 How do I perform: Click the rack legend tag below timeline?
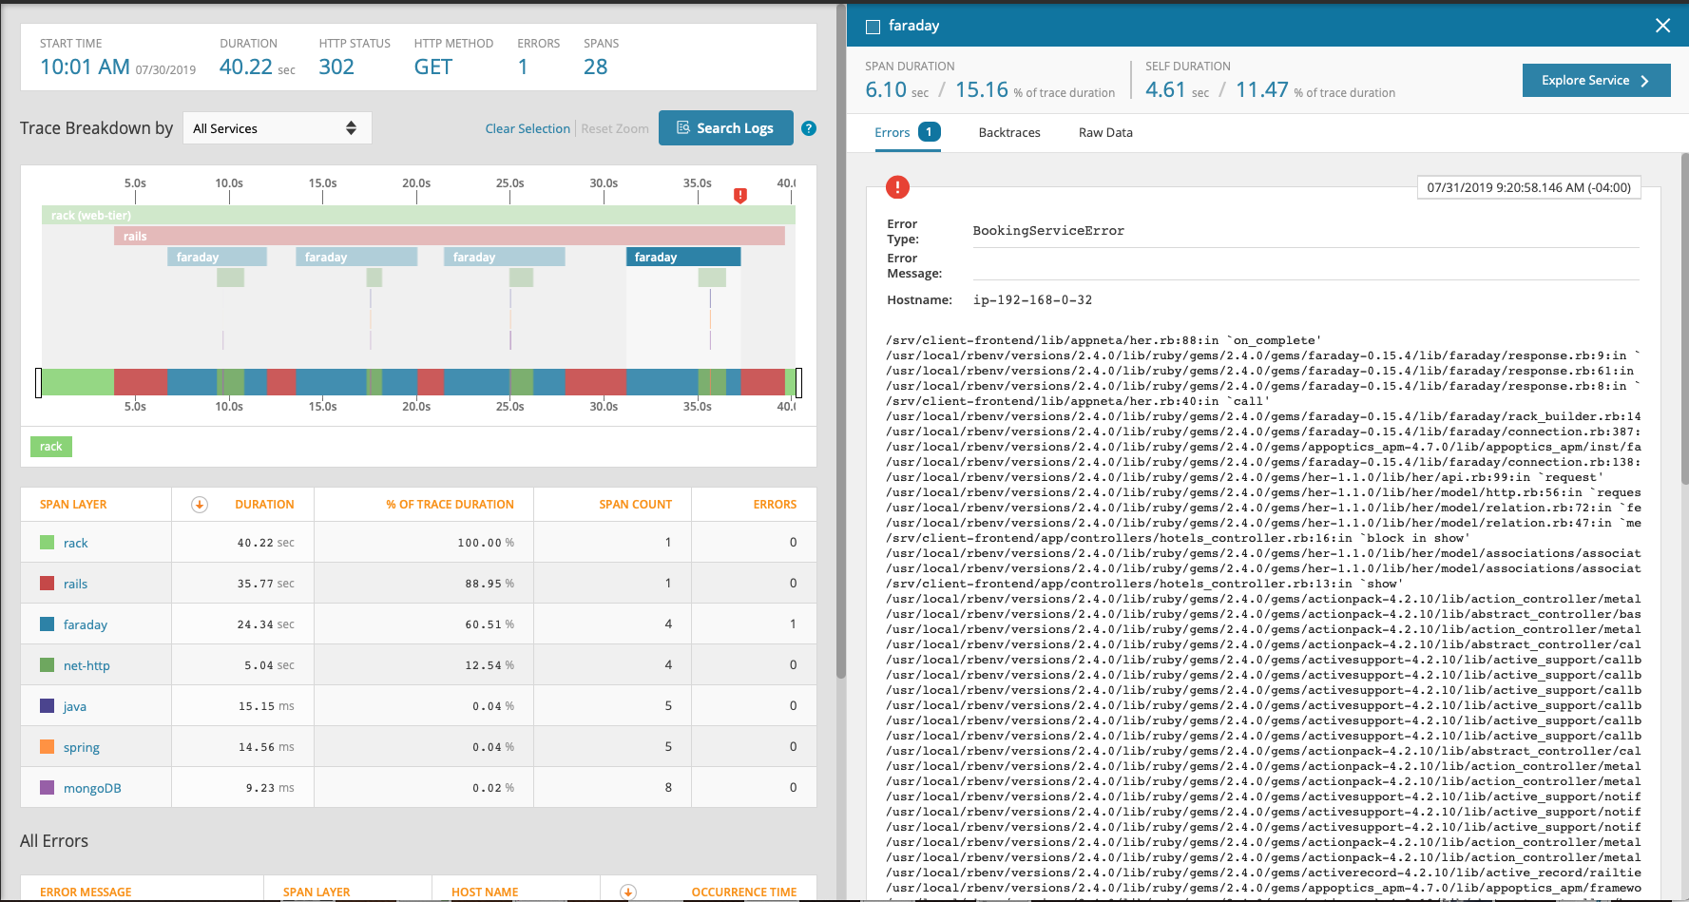point(51,447)
